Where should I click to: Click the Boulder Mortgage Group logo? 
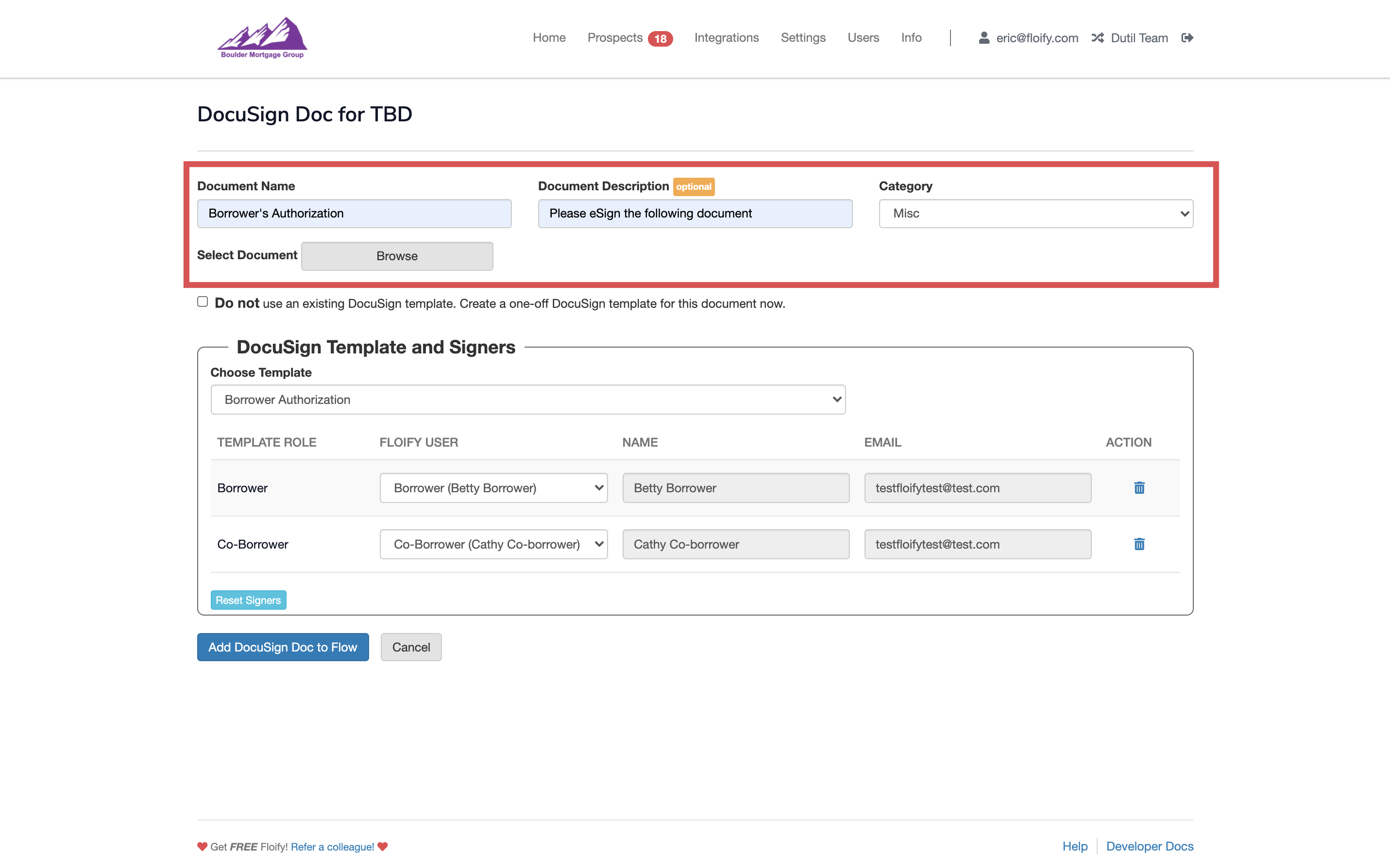point(262,37)
